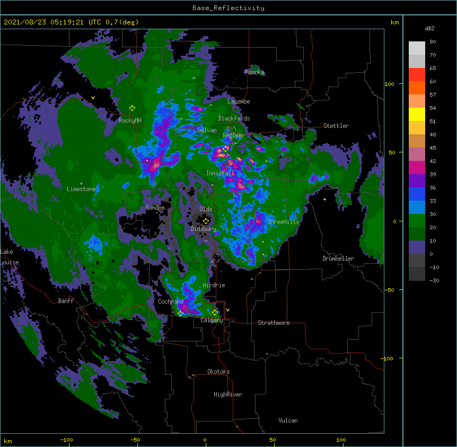Image resolution: width=457 pixels, height=447 pixels.
Task: Click the dBZ legend heading
Action: tap(429, 28)
